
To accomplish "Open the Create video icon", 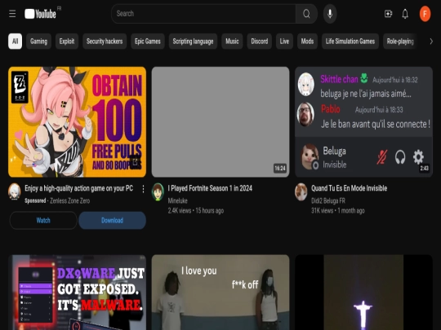I will pos(388,14).
